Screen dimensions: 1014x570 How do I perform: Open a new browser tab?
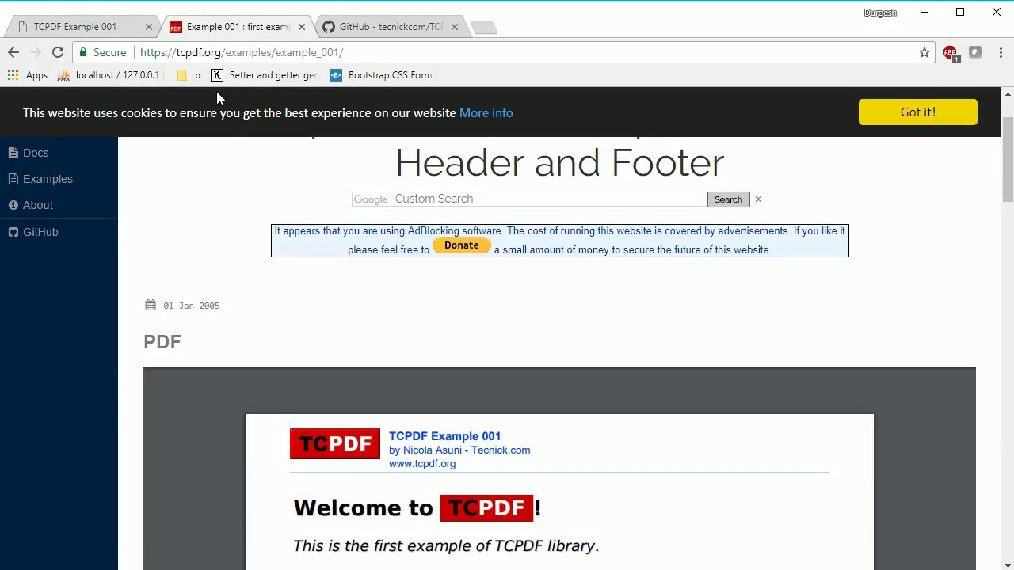tap(483, 28)
